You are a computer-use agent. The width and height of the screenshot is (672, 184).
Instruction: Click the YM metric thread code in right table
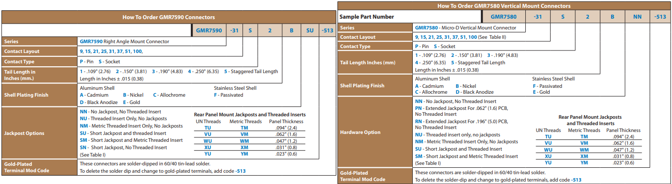point(584,163)
